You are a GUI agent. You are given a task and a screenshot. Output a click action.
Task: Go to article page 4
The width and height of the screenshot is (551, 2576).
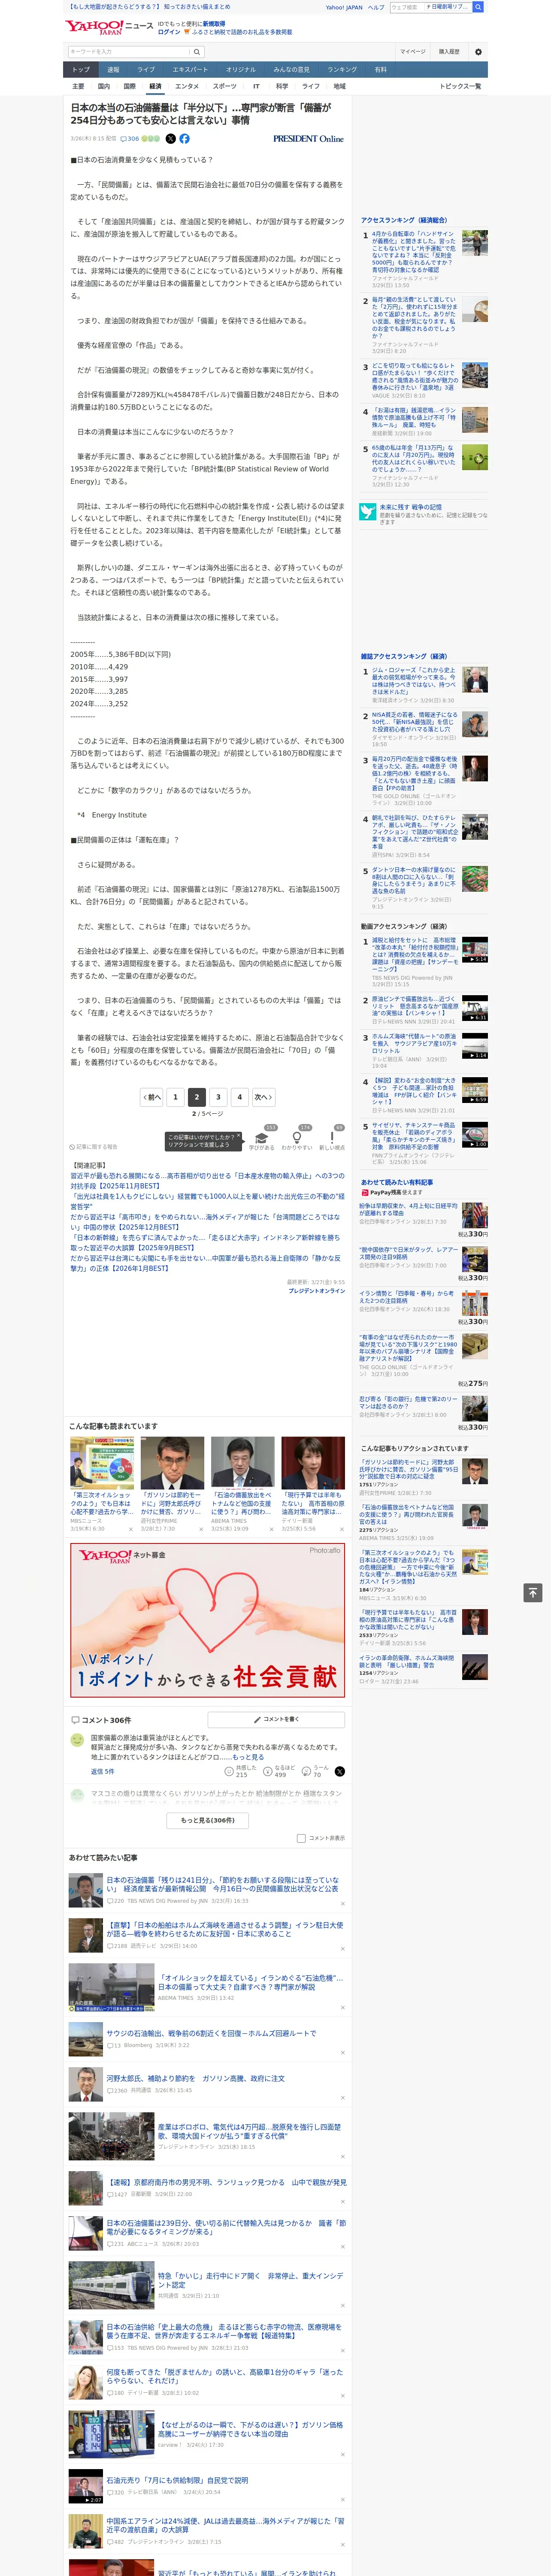tap(239, 1097)
